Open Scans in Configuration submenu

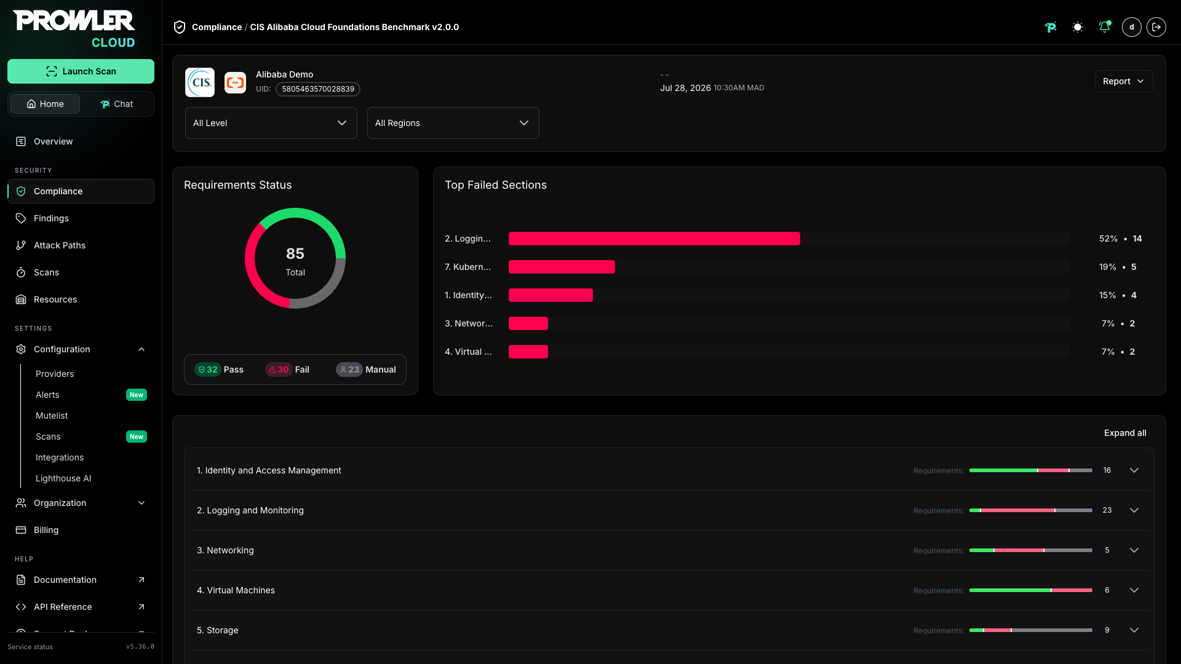[48, 437]
